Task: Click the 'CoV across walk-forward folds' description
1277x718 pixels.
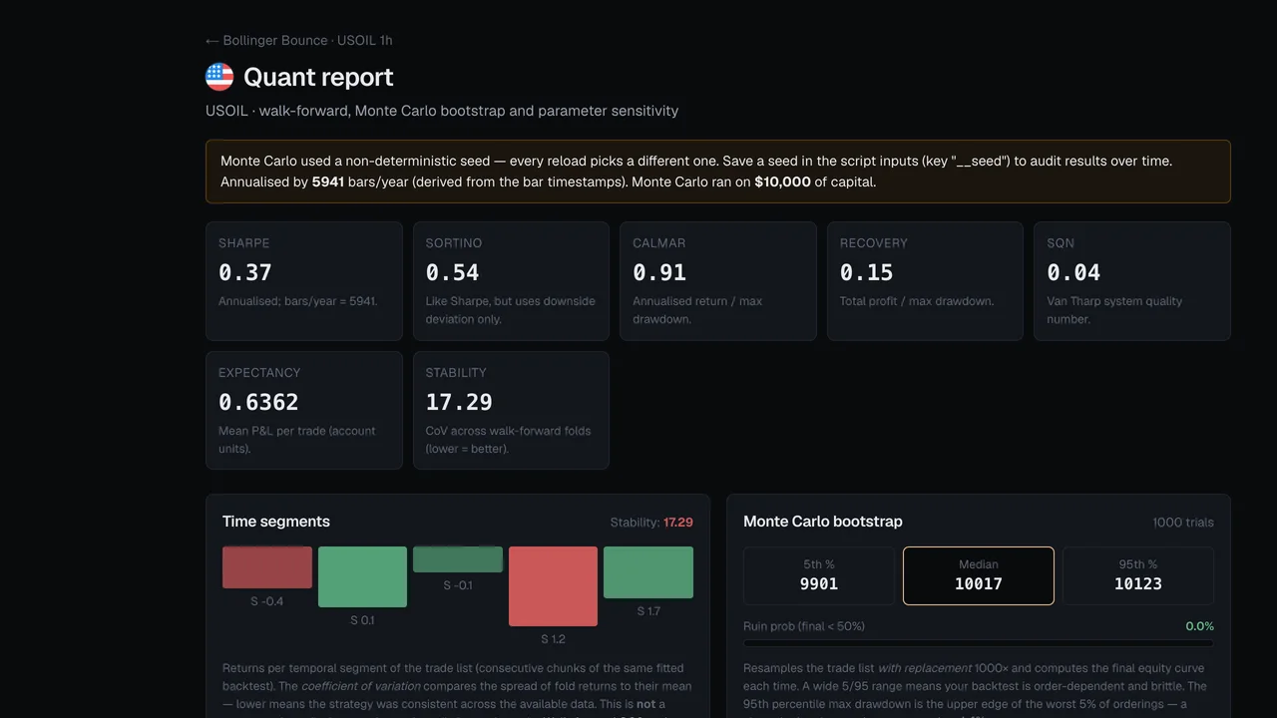Action: coord(509,440)
